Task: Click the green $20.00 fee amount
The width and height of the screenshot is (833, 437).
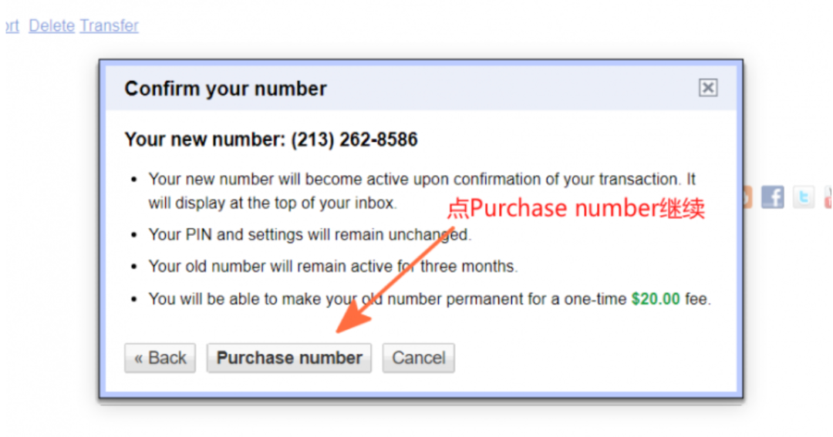Action: (655, 299)
